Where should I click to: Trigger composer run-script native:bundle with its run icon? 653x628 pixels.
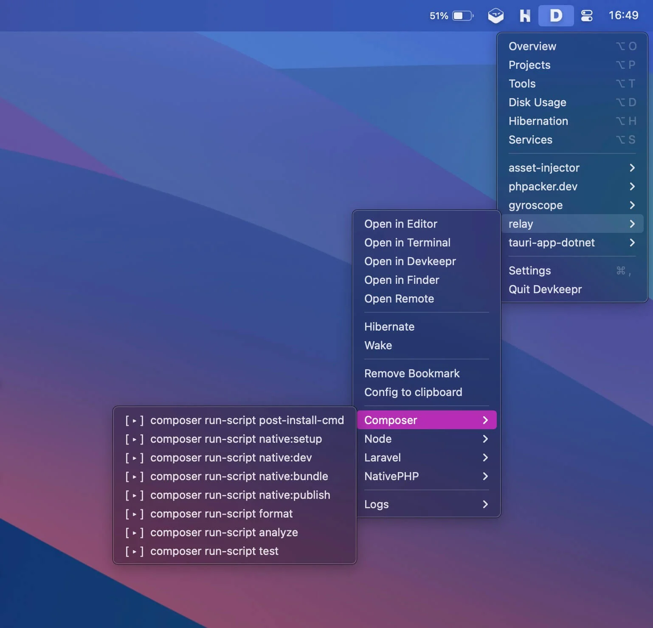135,476
